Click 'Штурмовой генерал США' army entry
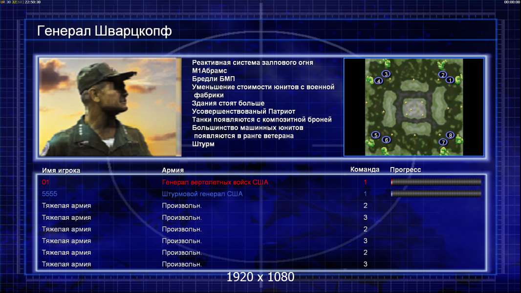This screenshot has width=521, height=293. pos(202,194)
